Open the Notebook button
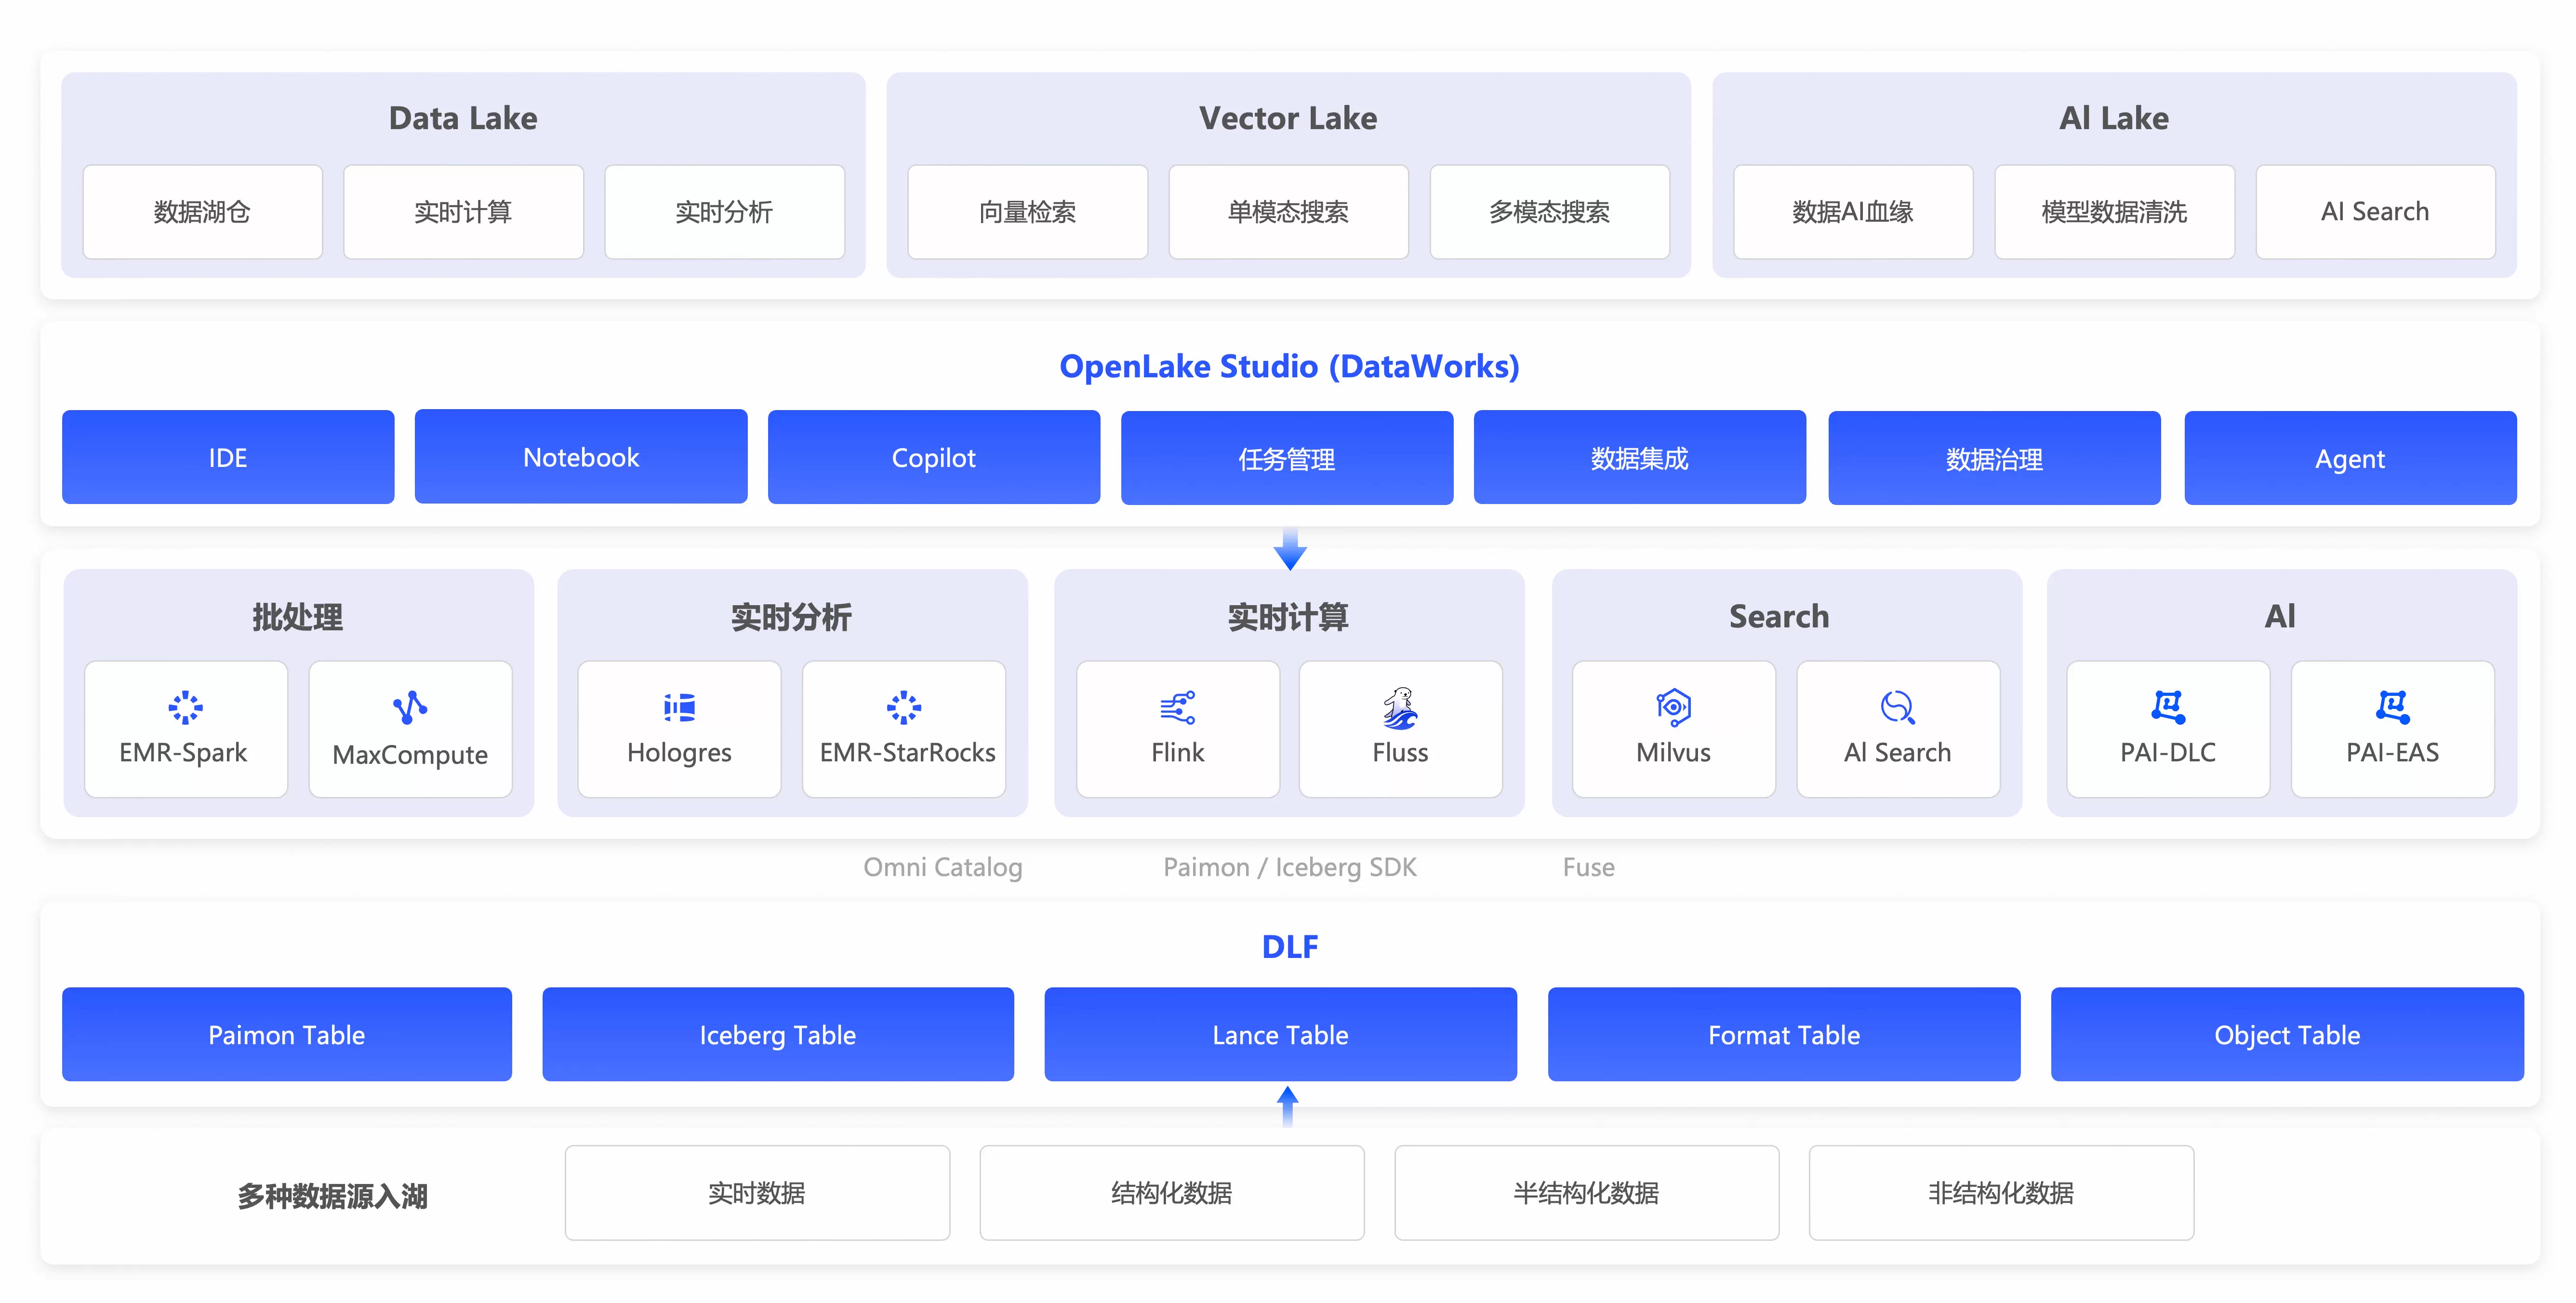The height and width of the screenshot is (1303, 2576). [581, 457]
